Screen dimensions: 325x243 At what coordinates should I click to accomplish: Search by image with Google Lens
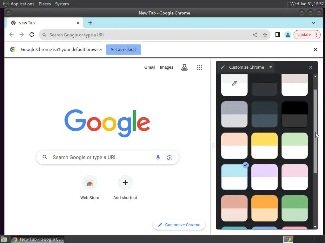point(169,158)
